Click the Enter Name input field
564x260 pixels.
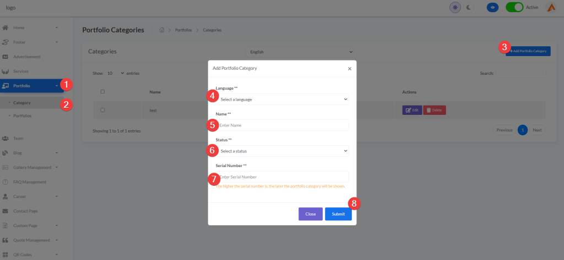click(x=283, y=125)
